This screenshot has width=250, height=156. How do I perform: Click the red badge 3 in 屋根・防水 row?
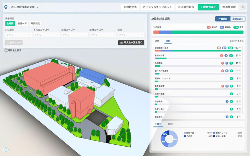(x=221, y=55)
